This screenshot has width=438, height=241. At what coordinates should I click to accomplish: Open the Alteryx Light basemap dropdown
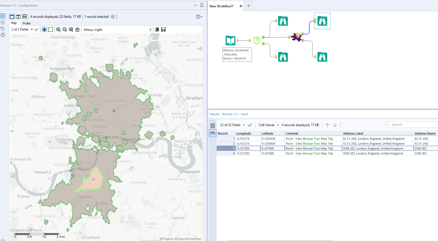150,30
